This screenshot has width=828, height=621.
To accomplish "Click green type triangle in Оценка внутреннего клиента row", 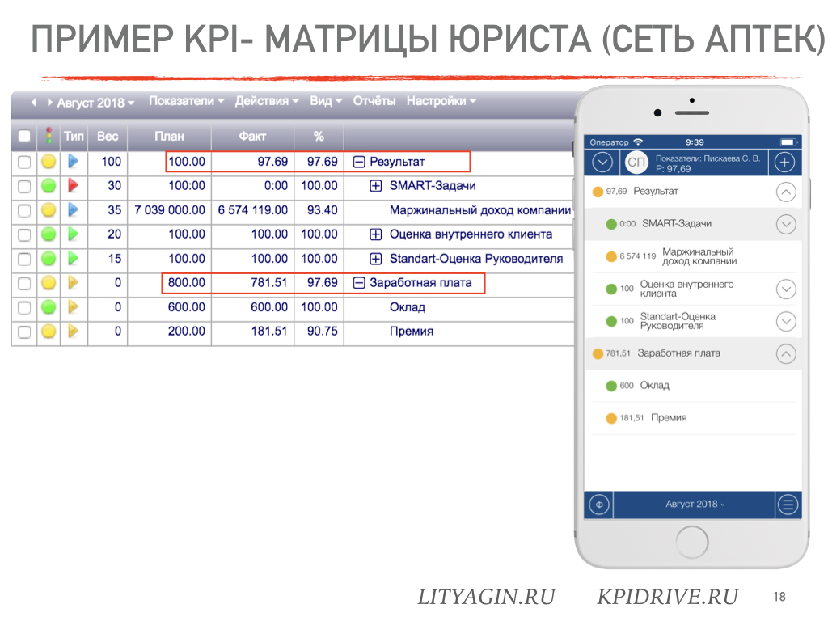I will 74,234.
